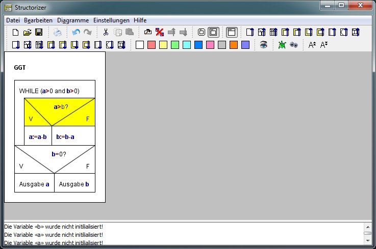This screenshot has height=249, width=376.
Task: Toggle the boxed diagram frame button
Action: (x=232, y=32)
